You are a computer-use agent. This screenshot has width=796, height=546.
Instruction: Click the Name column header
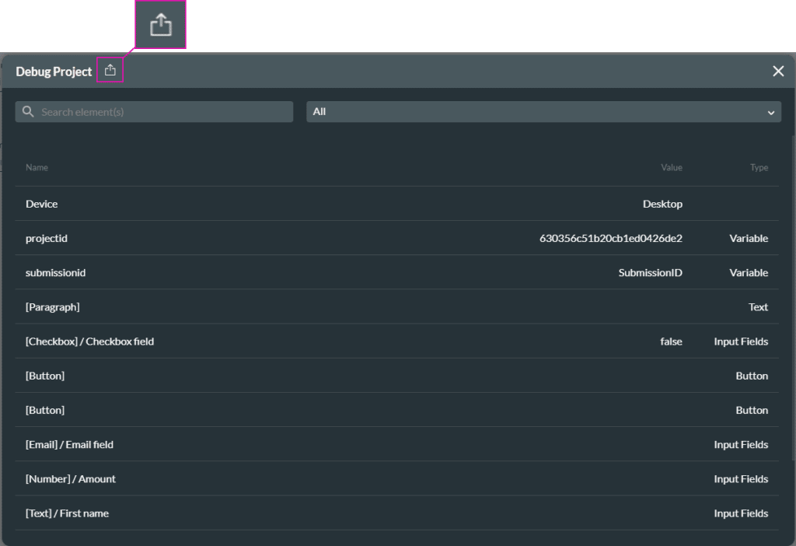pyautogui.click(x=37, y=167)
